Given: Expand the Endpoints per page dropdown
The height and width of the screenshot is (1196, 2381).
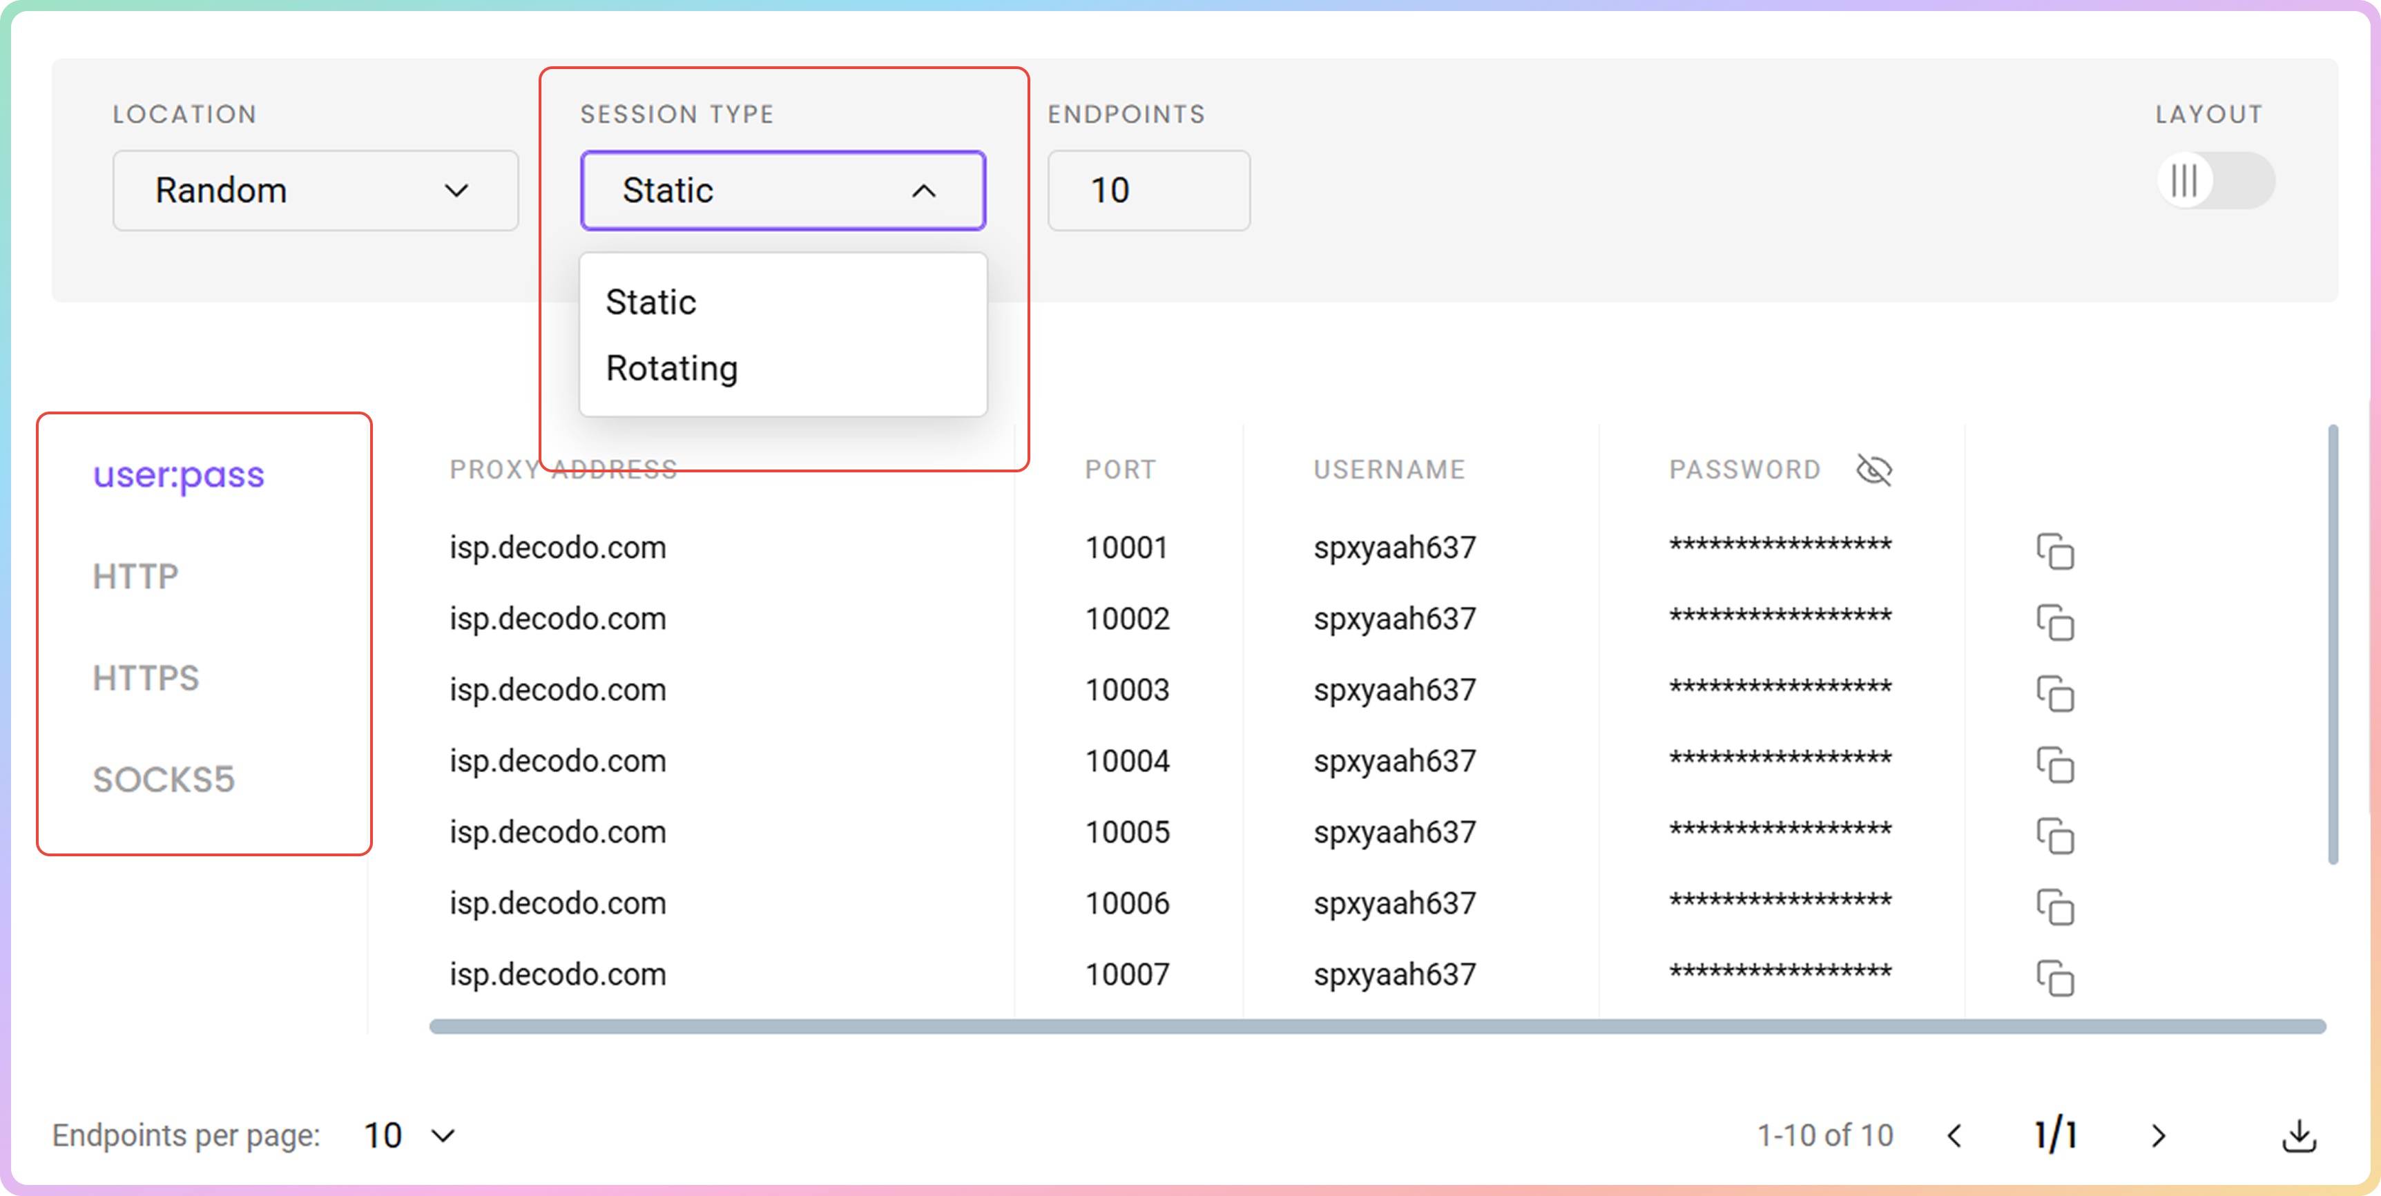Looking at the screenshot, I should point(412,1135).
